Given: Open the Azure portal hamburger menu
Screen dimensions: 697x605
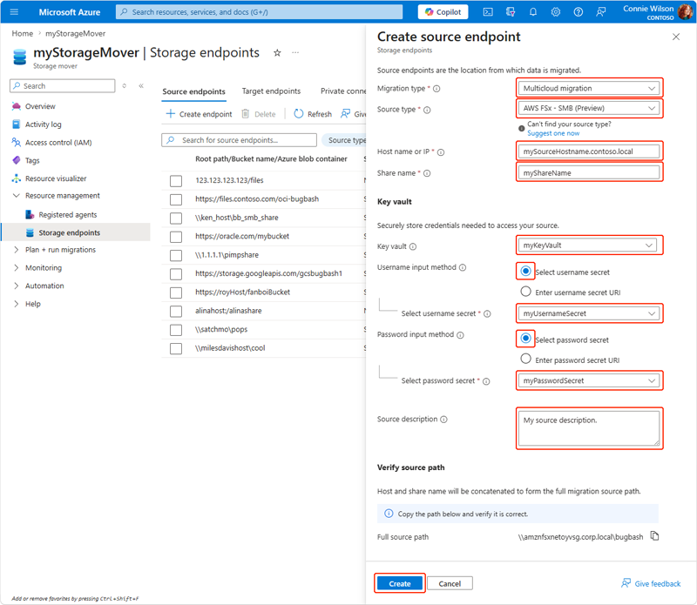Looking at the screenshot, I should pos(14,12).
